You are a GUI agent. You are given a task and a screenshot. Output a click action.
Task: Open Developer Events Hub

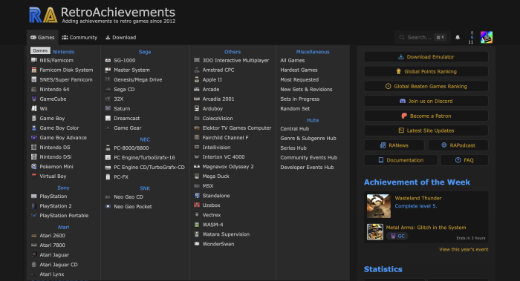[307, 167]
